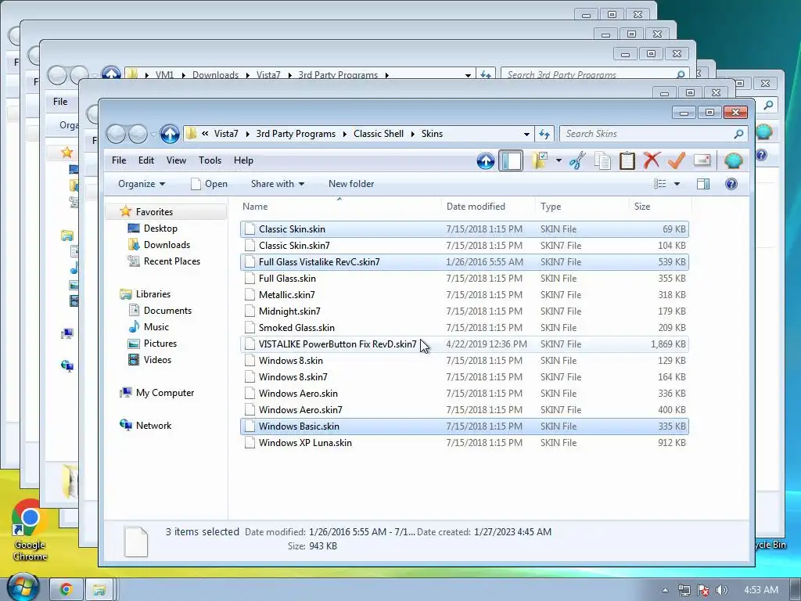Screen dimensions: 801x601
Task: Click New folder button
Action: pyautogui.click(x=351, y=184)
